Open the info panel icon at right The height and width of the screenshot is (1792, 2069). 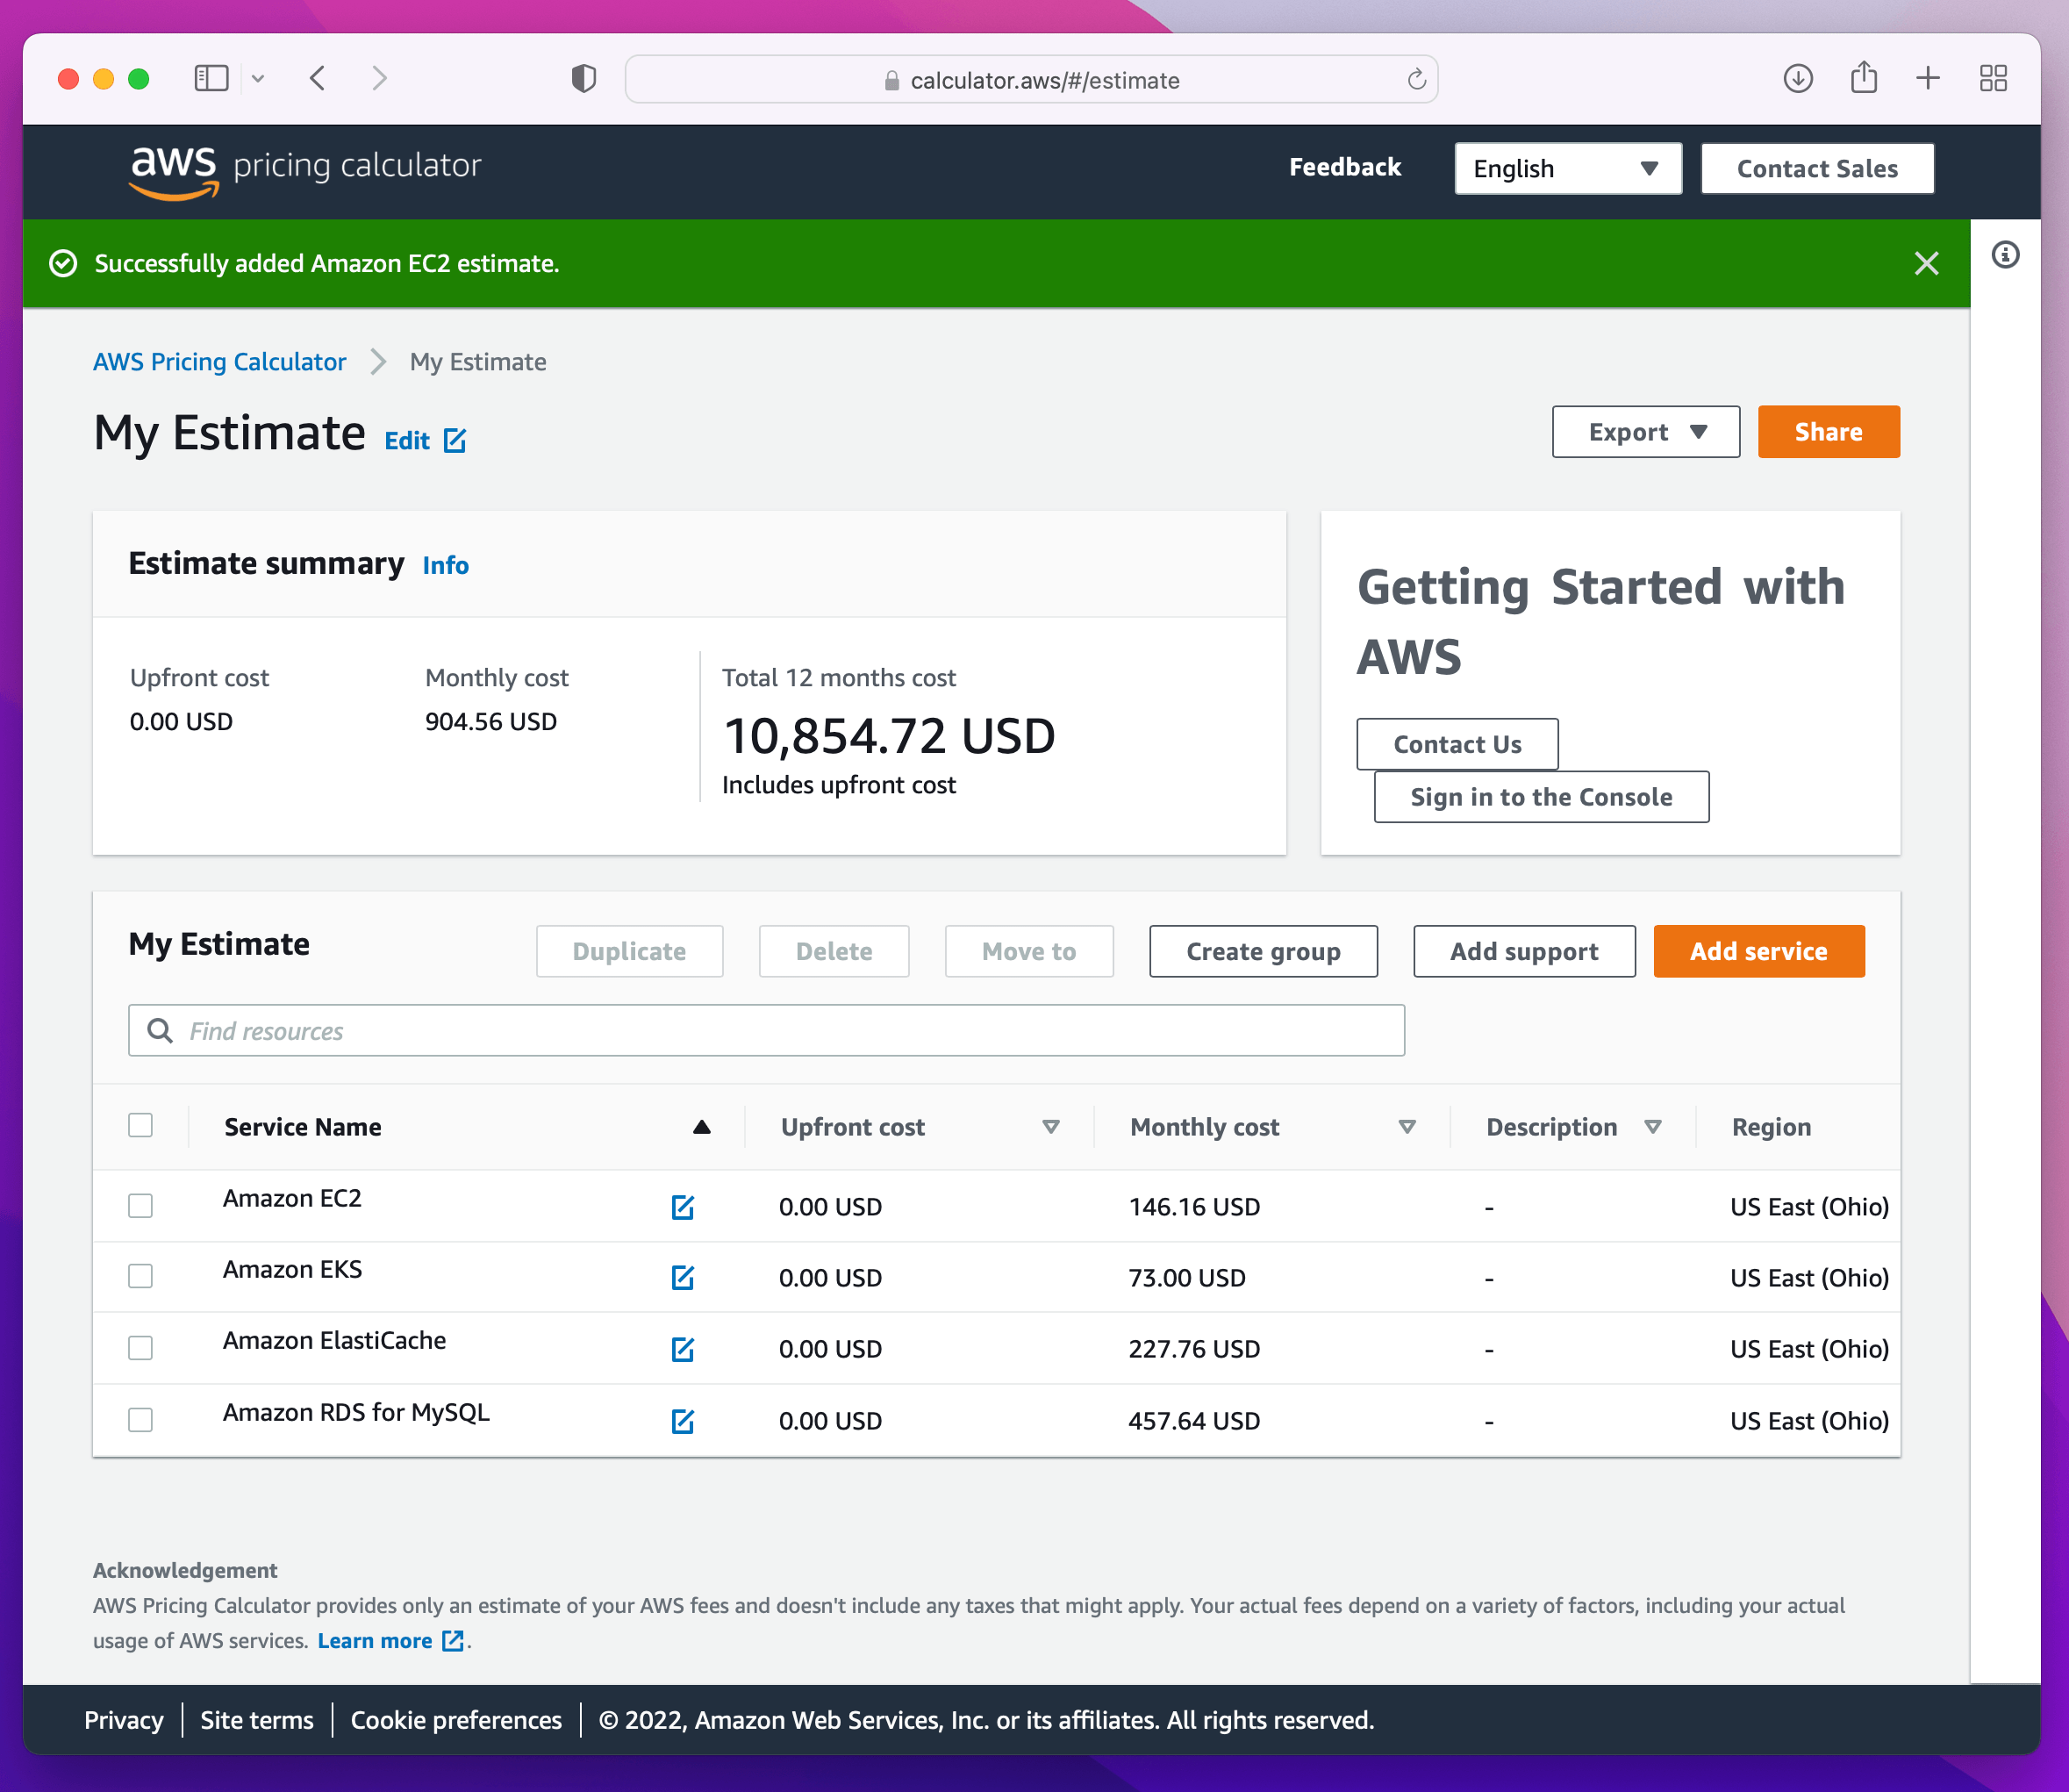tap(2005, 255)
